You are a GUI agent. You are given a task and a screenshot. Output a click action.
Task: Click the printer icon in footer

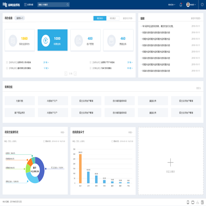tap(192, 202)
